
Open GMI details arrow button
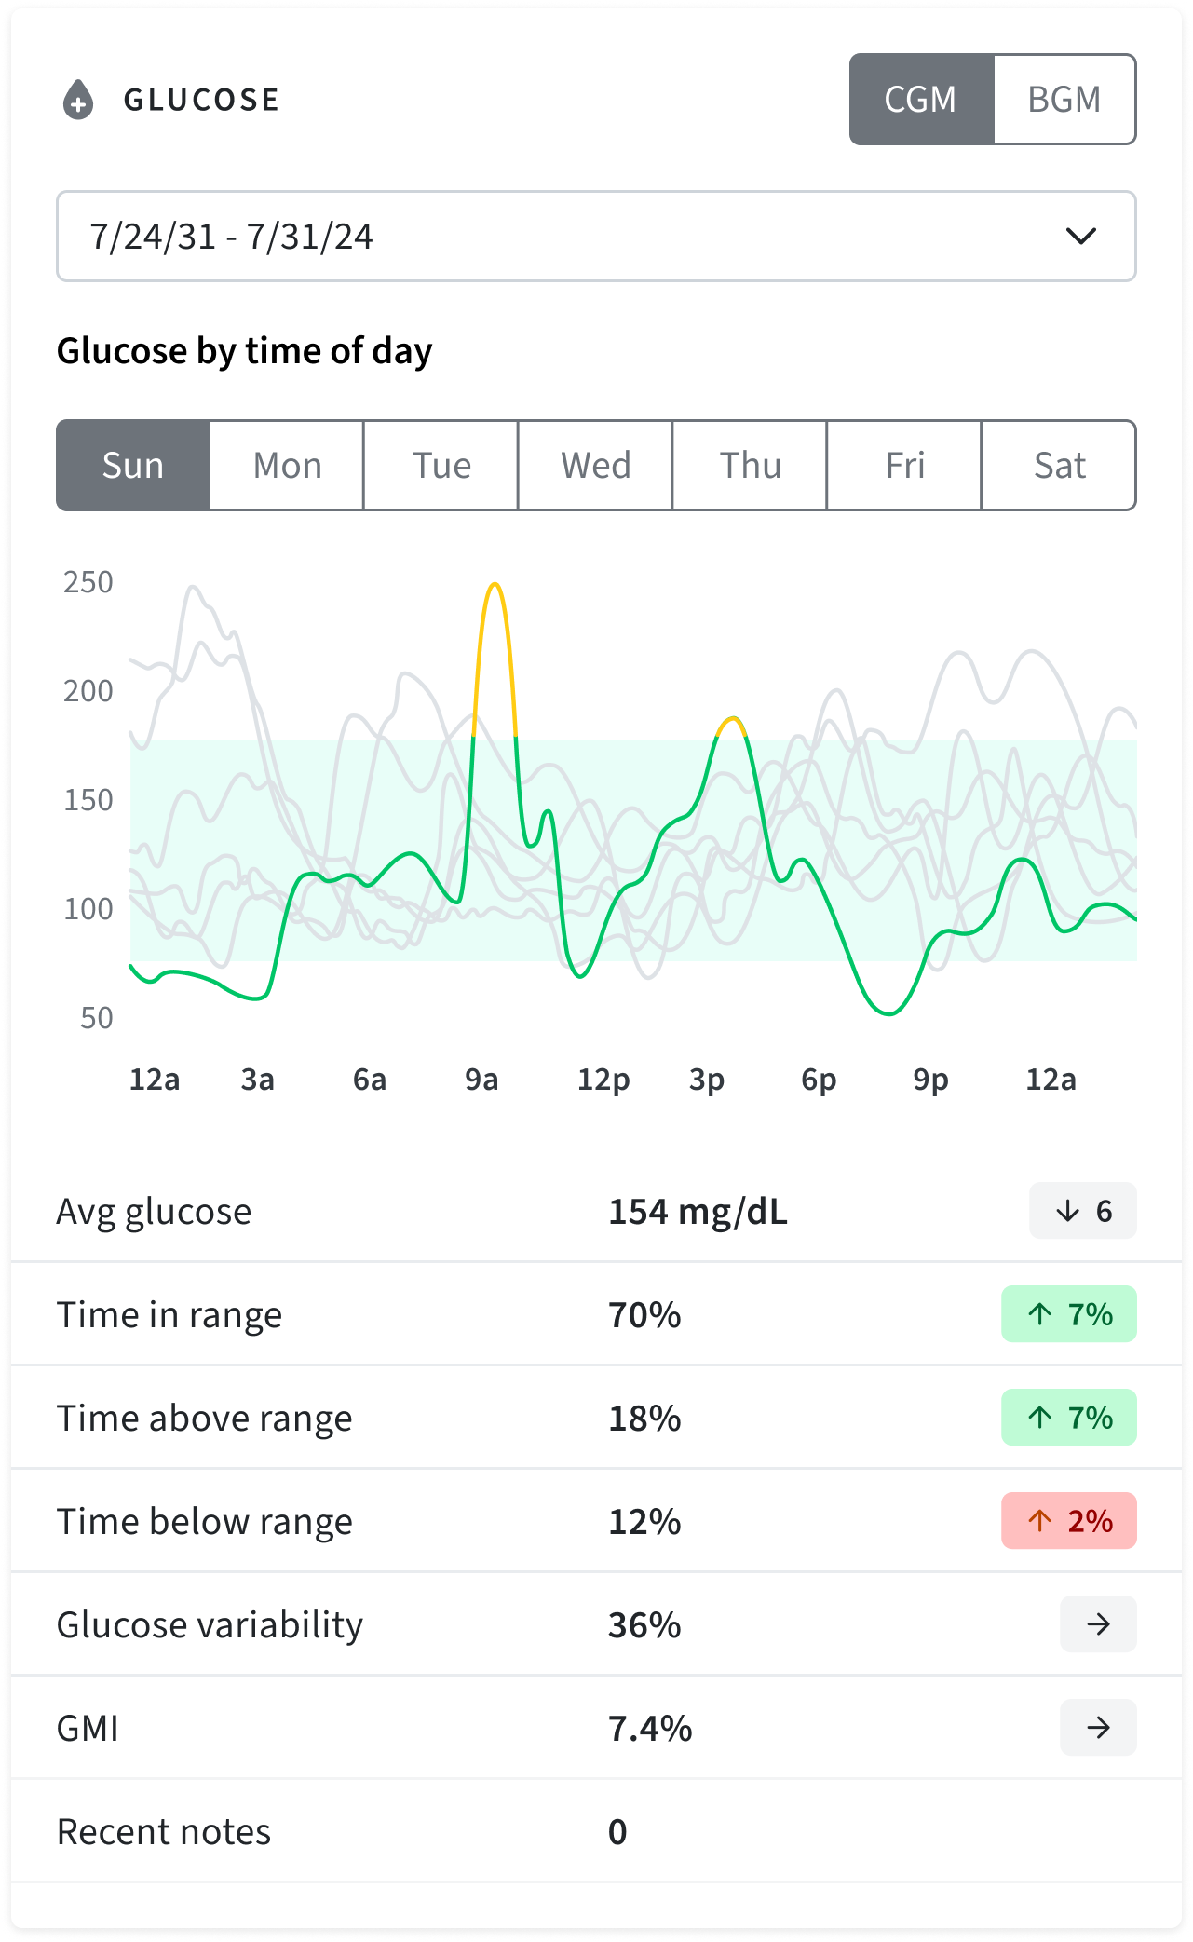[1098, 1728]
